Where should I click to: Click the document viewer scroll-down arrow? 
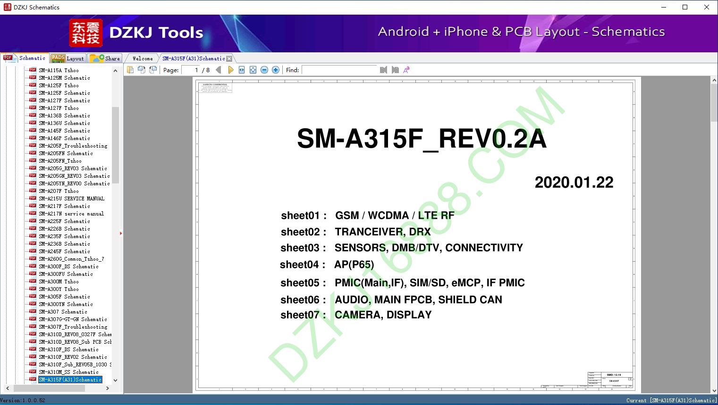click(714, 390)
